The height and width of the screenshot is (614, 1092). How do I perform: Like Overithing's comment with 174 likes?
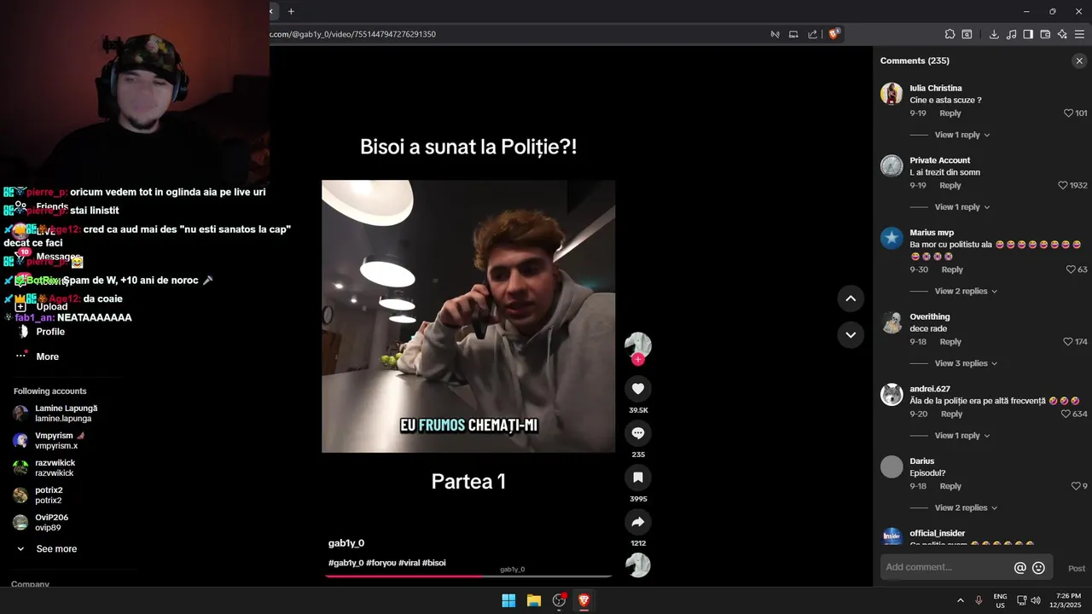pos(1068,342)
